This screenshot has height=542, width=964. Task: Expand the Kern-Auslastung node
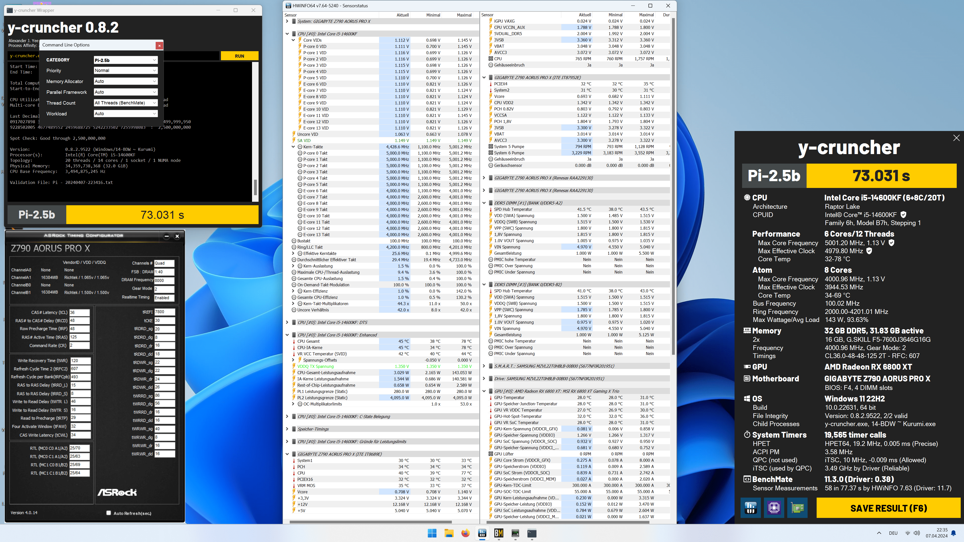(x=293, y=266)
